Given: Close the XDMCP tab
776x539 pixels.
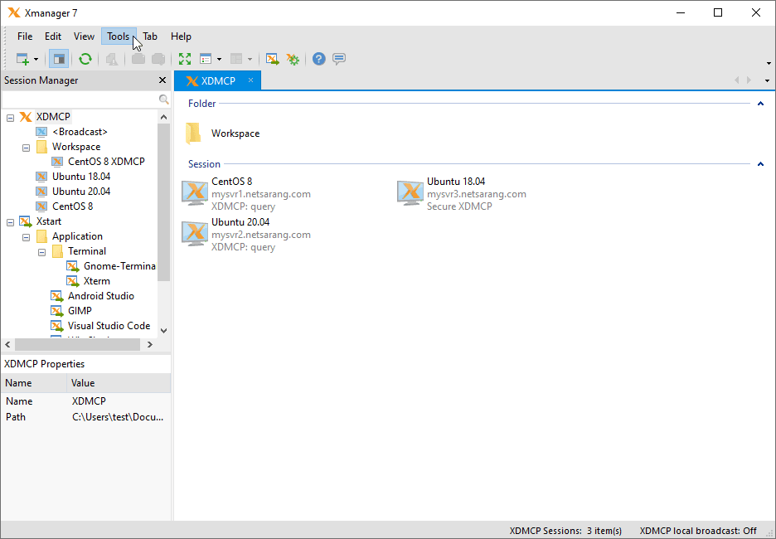Looking at the screenshot, I should [251, 80].
